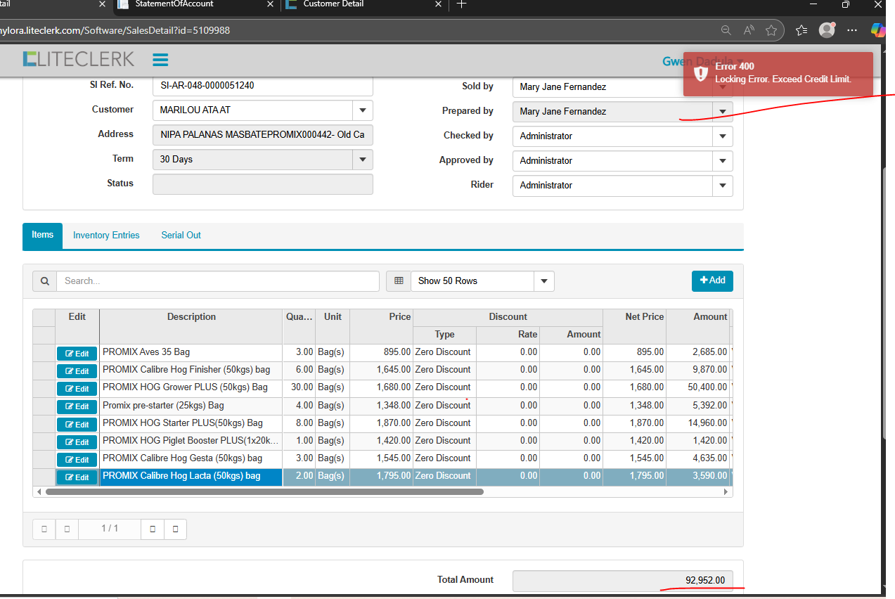The width and height of the screenshot is (895, 599).
Task: Open a new browser tab
Action: tap(461, 4)
